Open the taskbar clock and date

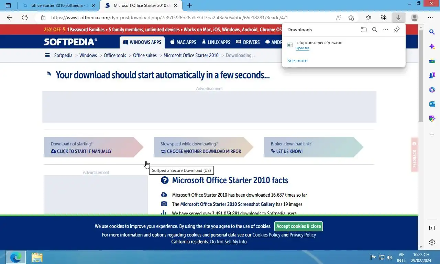click(421, 257)
